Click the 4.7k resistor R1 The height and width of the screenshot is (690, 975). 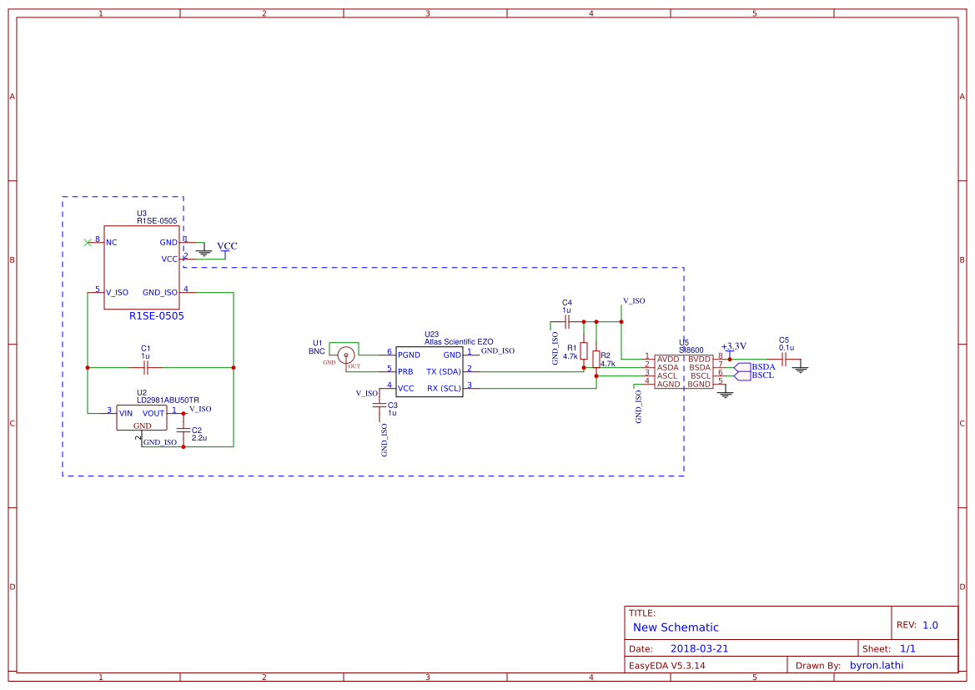[585, 350]
